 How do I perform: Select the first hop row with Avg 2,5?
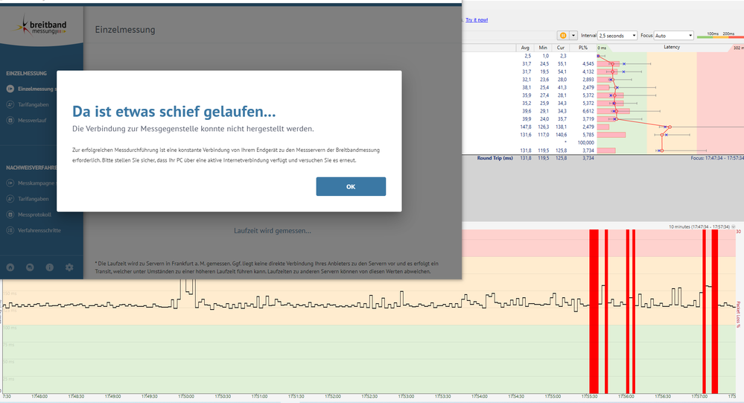point(603,56)
